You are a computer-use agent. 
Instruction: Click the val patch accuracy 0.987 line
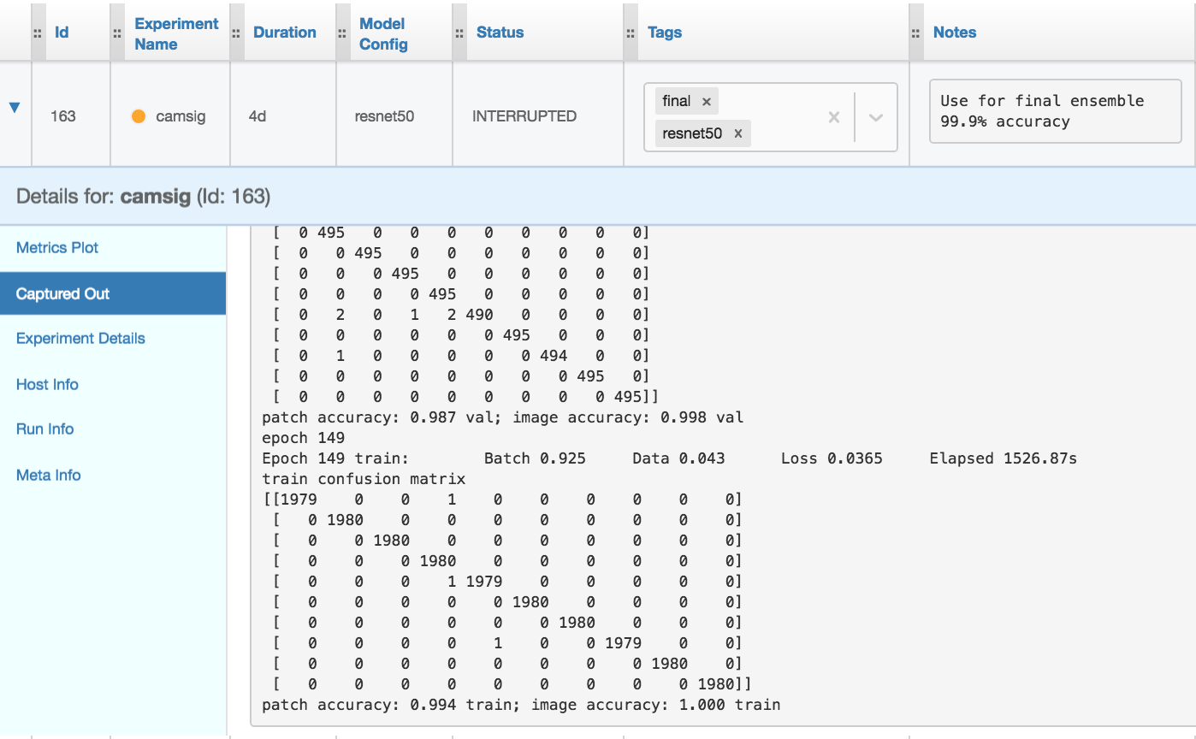coord(503,417)
